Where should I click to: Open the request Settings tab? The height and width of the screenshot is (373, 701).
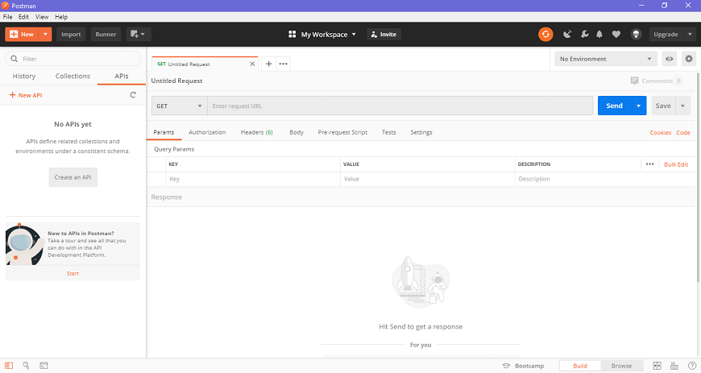[421, 132]
